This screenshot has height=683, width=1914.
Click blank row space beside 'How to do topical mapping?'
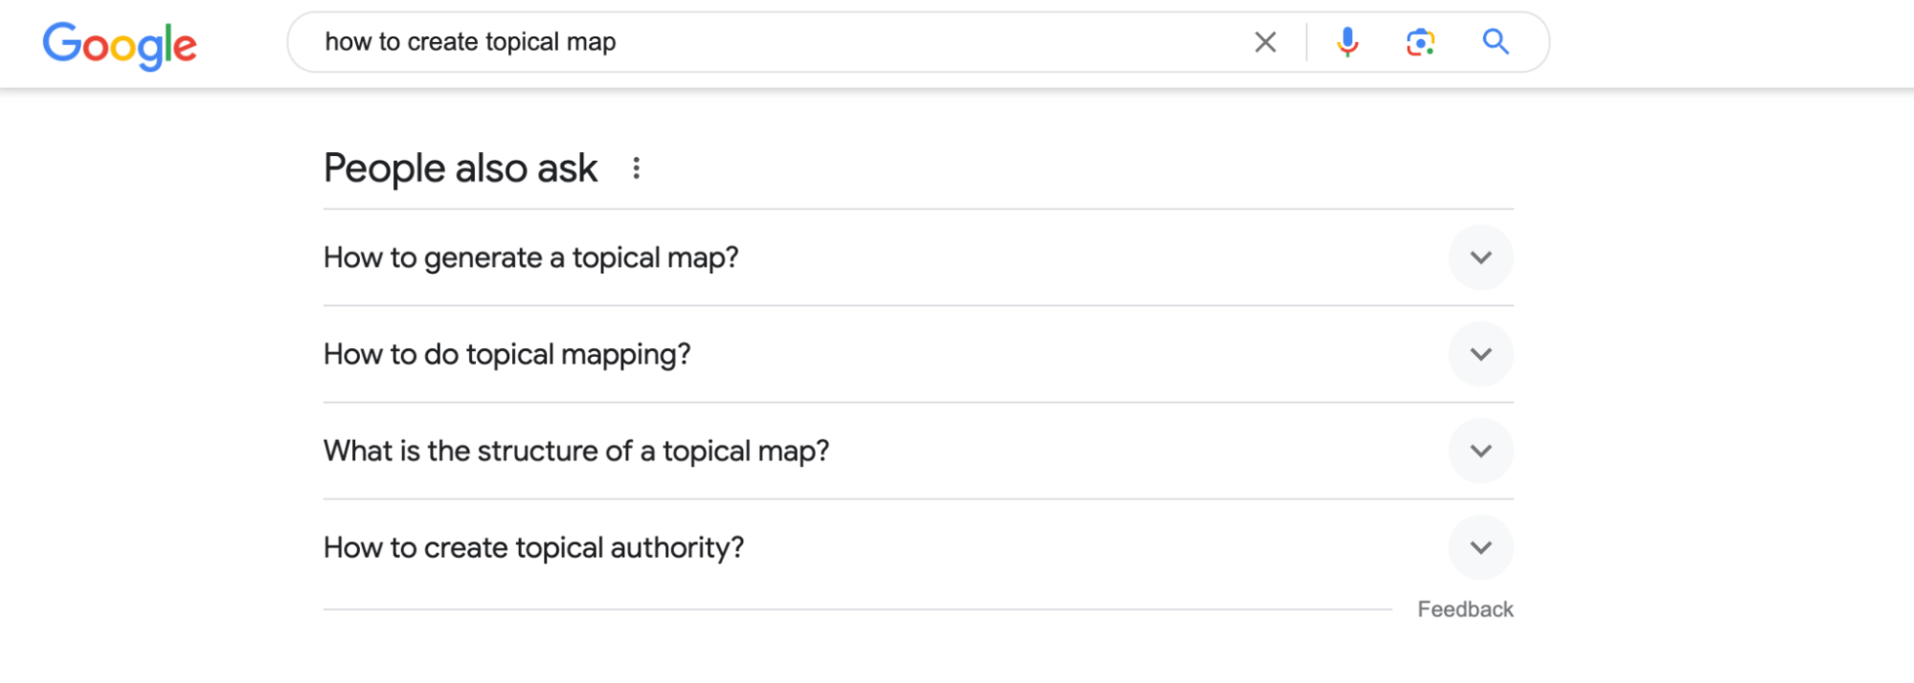tap(1063, 355)
